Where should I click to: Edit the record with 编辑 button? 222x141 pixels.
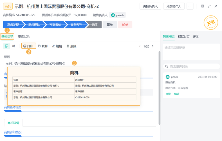pyautogui.click(x=57, y=46)
